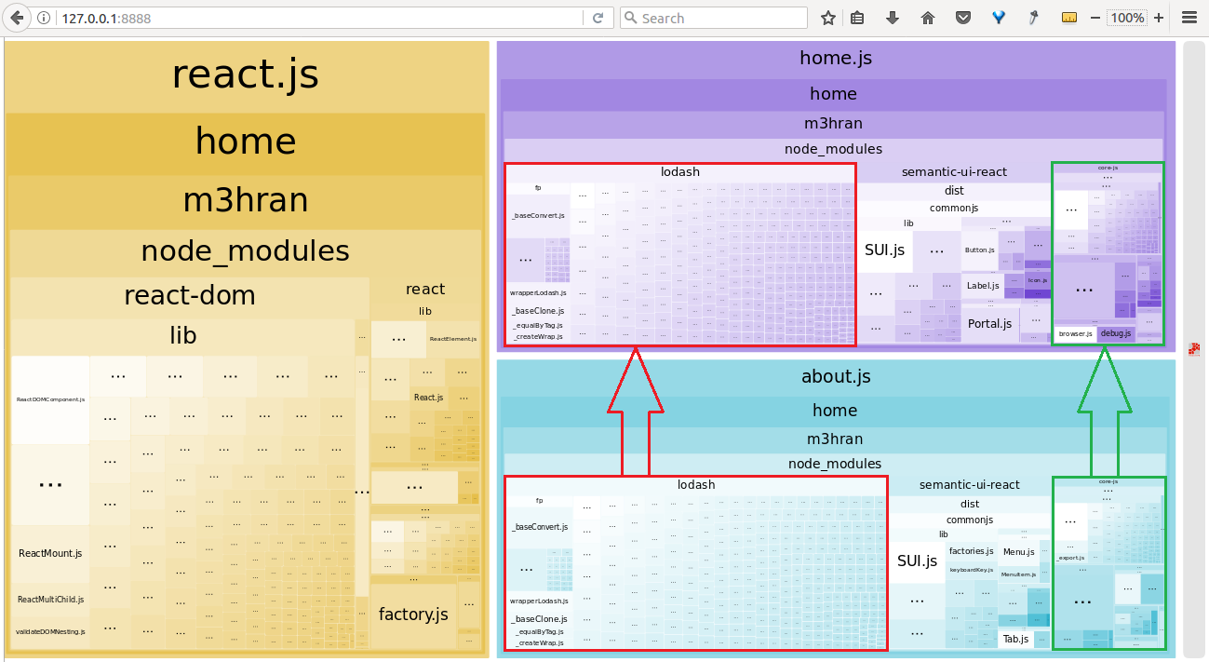The image size is (1209, 662).
Task: Select node_modules group in home.js bundle
Action: [834, 149]
